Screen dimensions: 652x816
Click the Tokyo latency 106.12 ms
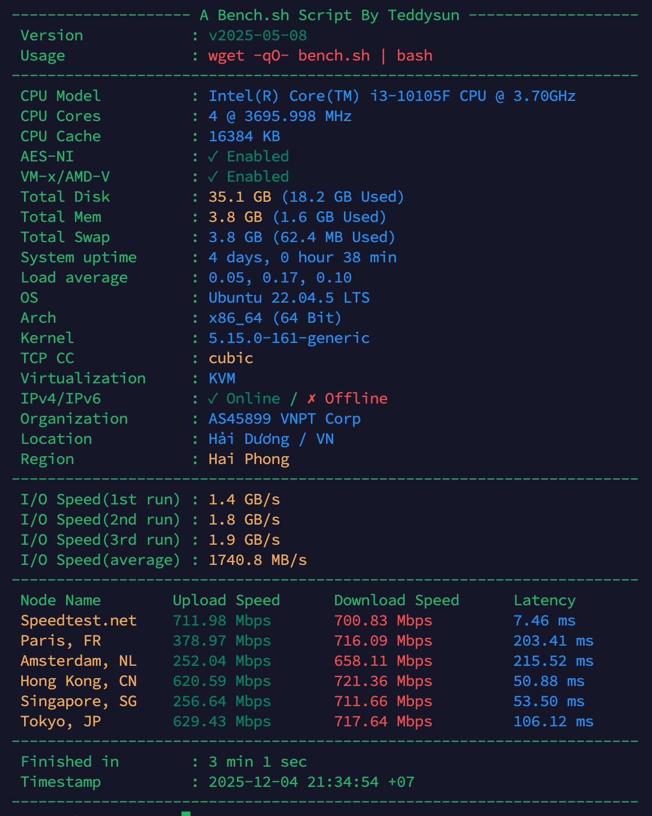553,721
